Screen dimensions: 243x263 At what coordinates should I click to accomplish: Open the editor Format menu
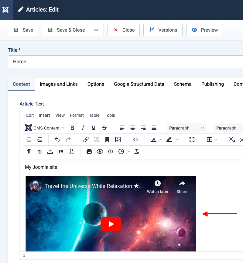[x=77, y=115]
